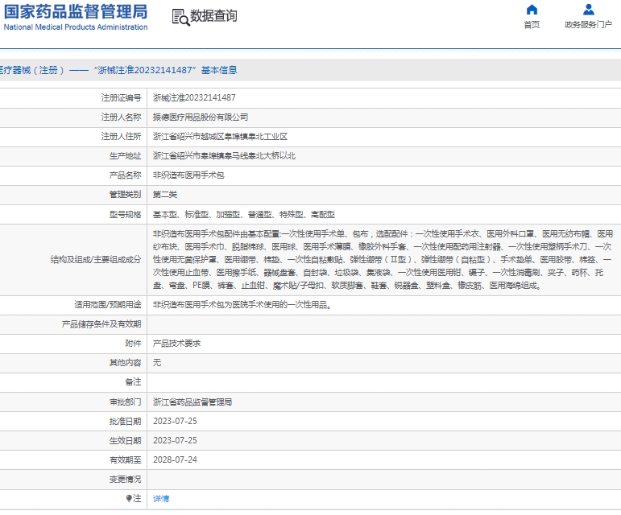Click the 国家药品监督管理局 logo title

click(76, 11)
